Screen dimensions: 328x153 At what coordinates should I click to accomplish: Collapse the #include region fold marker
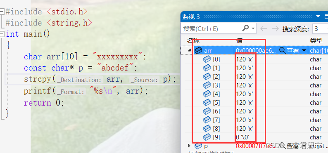point(2,12)
